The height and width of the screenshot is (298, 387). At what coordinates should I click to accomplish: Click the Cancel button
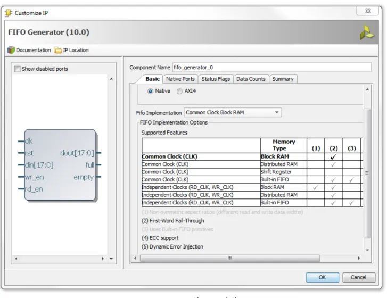(x=358, y=277)
